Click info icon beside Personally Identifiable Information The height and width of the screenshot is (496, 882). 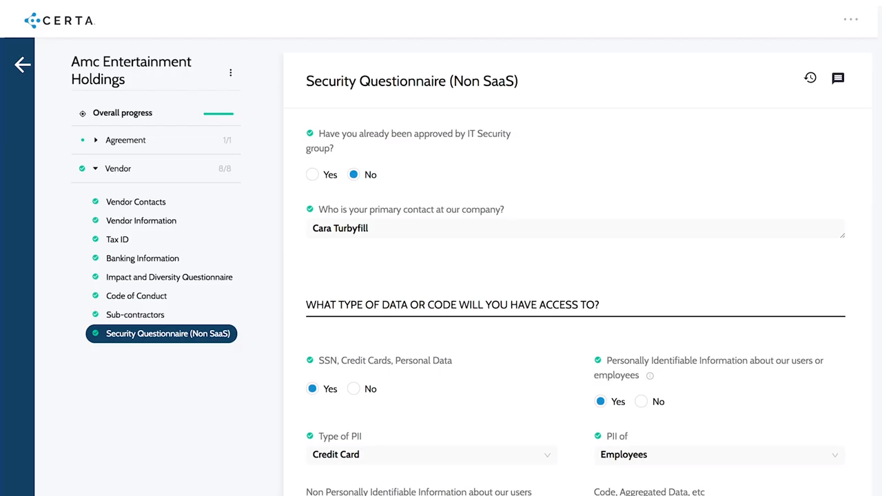[x=650, y=376]
